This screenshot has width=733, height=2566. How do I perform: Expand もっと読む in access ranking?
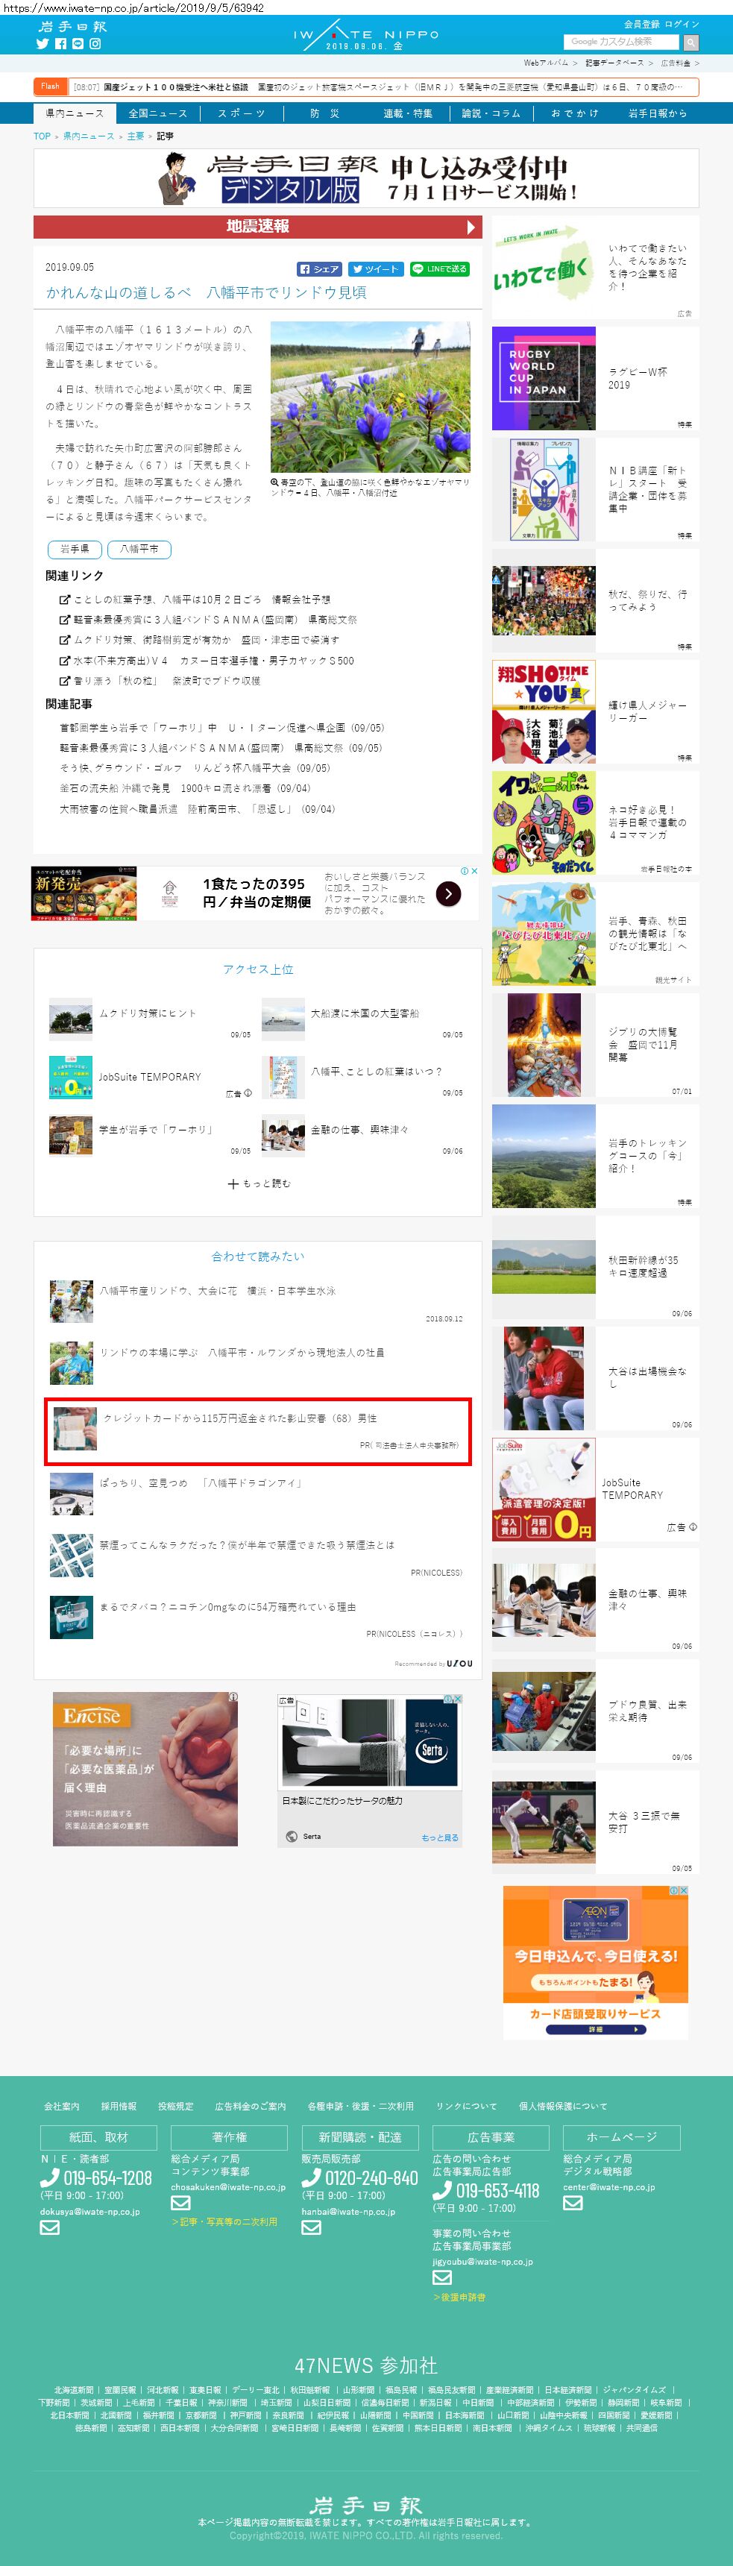[259, 1183]
